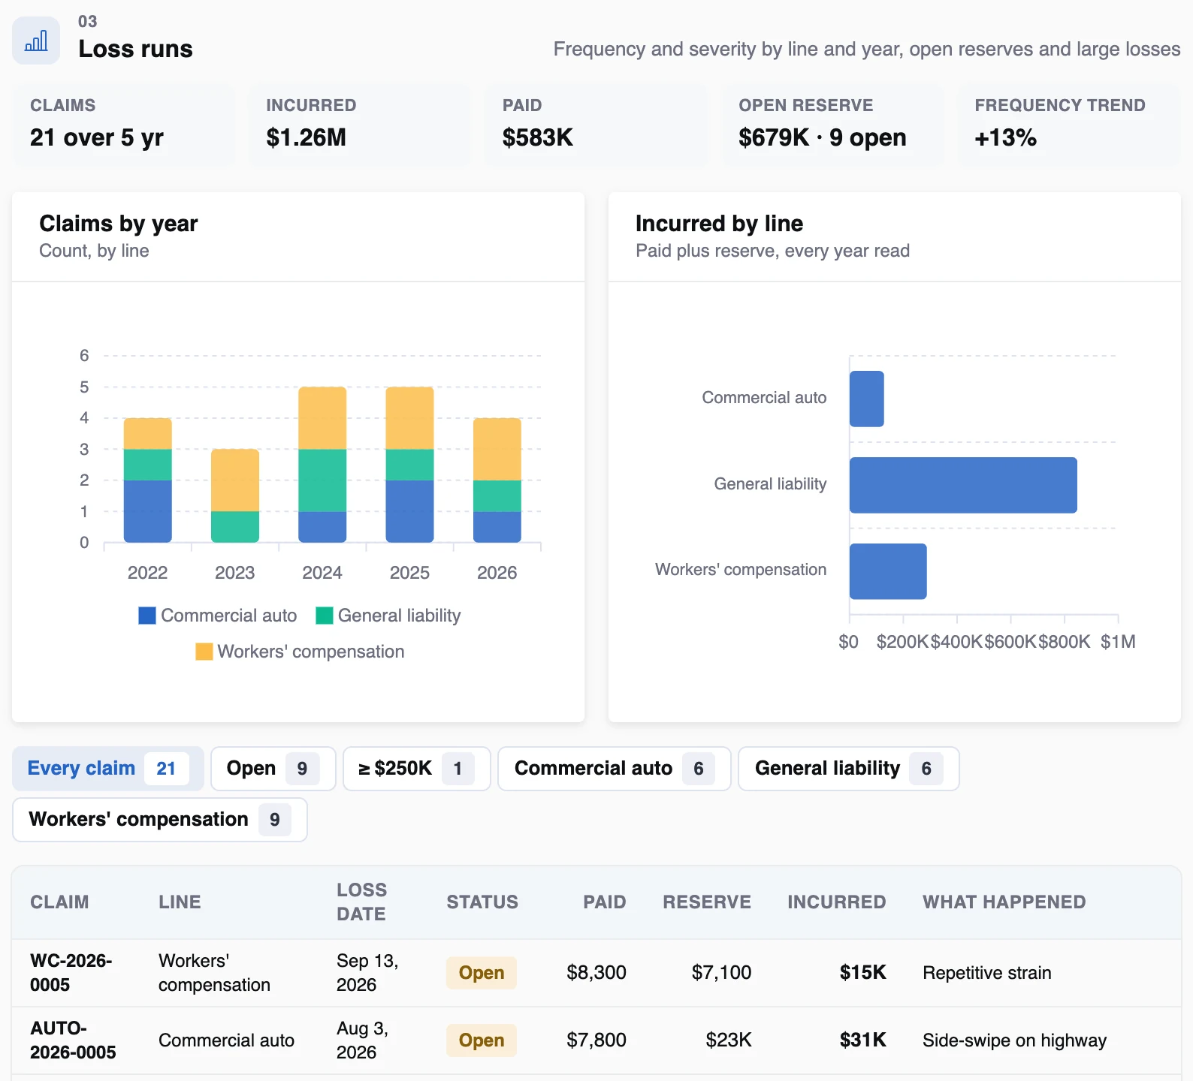The width and height of the screenshot is (1193, 1081).
Task: Select the Side-swipe on highway description
Action: click(x=1015, y=1040)
